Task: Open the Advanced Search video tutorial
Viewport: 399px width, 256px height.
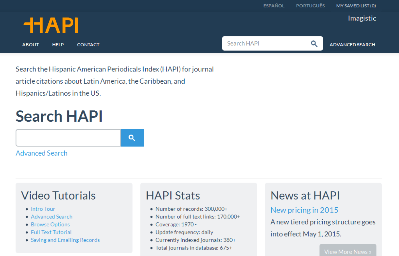Action: 52,216
